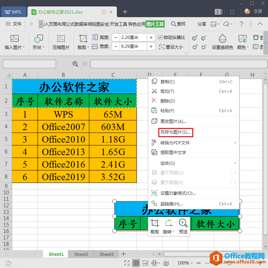
Task: Open new document tab with plus
Action: pyautogui.click(x=125, y=12)
